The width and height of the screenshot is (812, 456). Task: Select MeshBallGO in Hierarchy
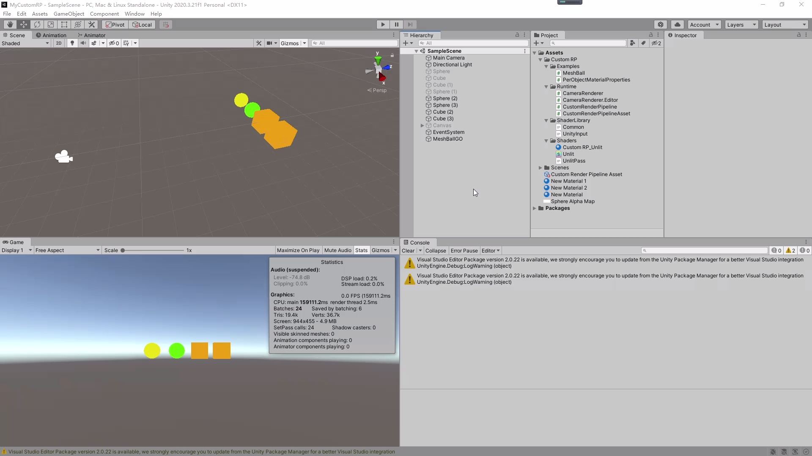(x=447, y=139)
